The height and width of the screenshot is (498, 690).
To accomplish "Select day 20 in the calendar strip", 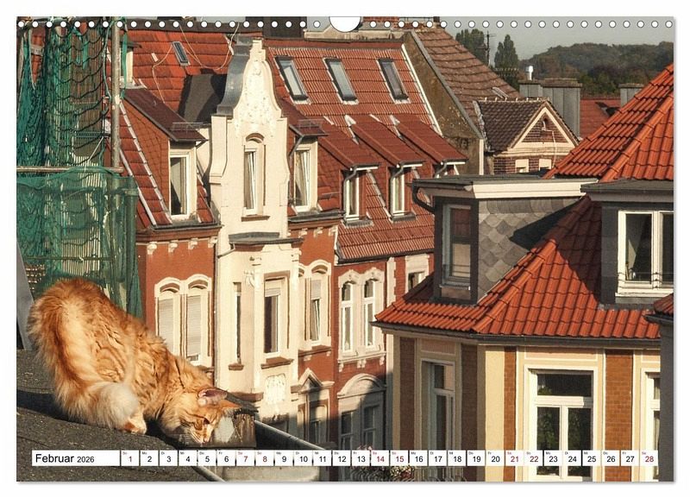I will coord(495,458).
